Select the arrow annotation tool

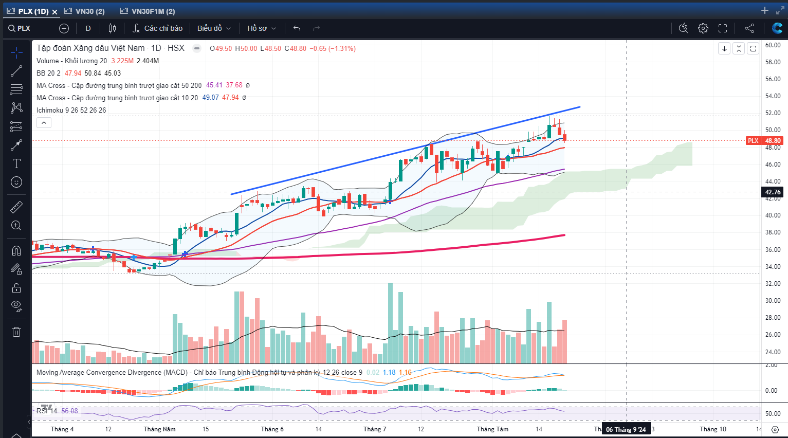point(16,145)
